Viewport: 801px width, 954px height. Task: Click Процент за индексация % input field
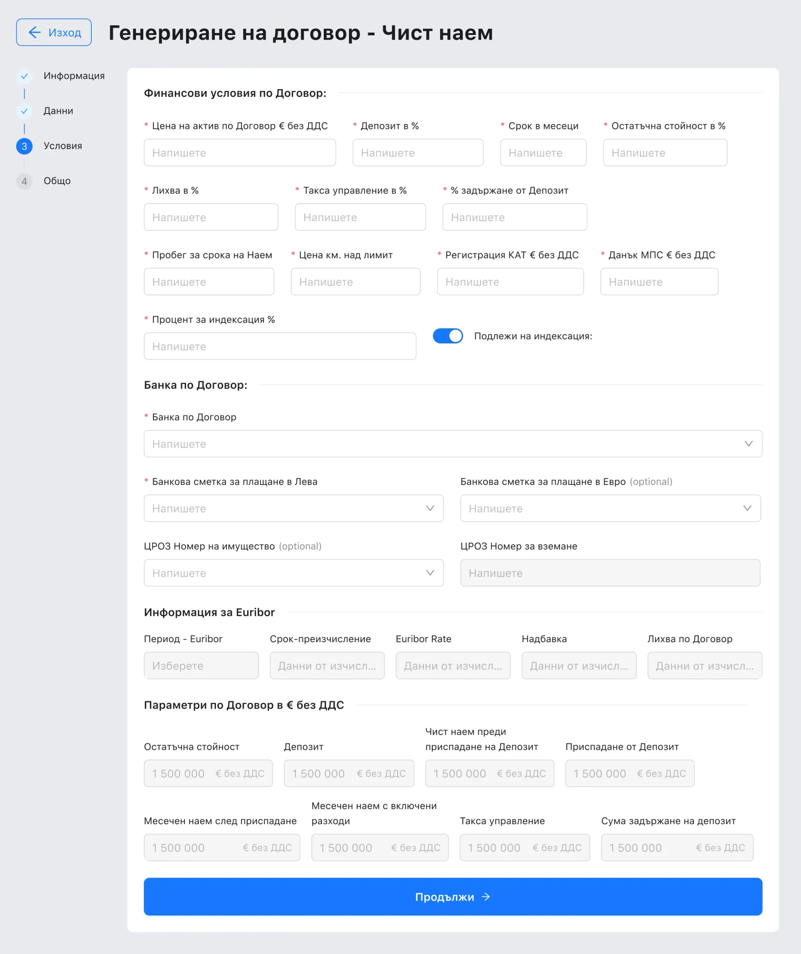[280, 346]
